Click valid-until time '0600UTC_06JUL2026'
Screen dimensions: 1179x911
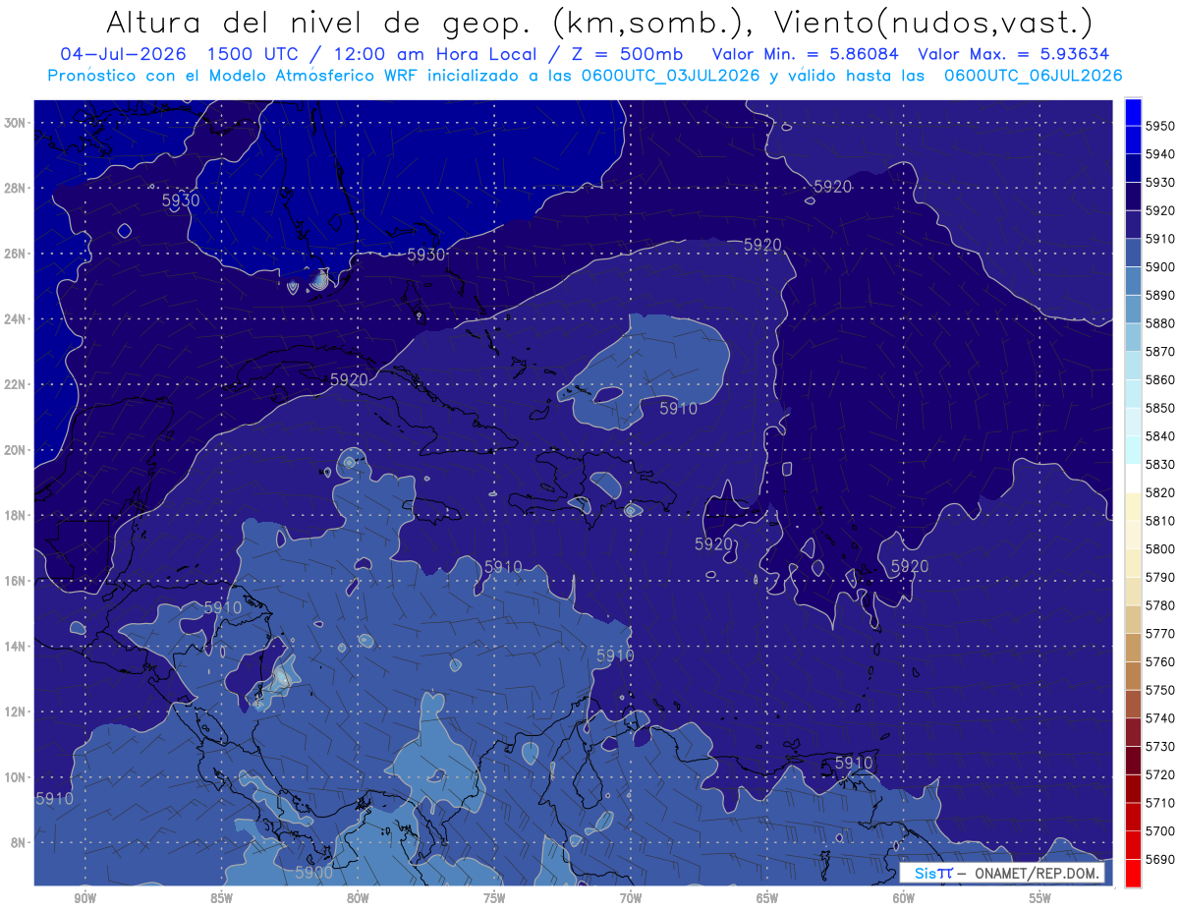pyautogui.click(x=1033, y=76)
